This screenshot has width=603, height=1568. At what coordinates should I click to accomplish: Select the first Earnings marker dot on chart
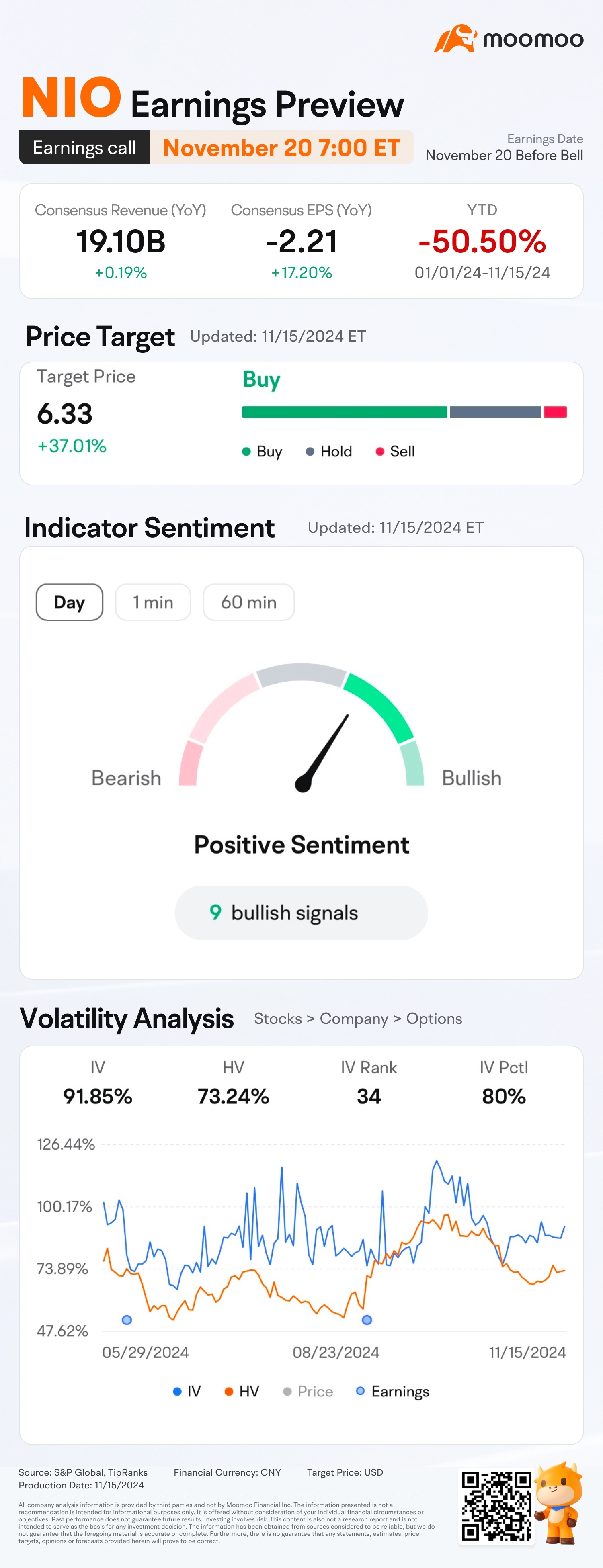(x=127, y=1320)
